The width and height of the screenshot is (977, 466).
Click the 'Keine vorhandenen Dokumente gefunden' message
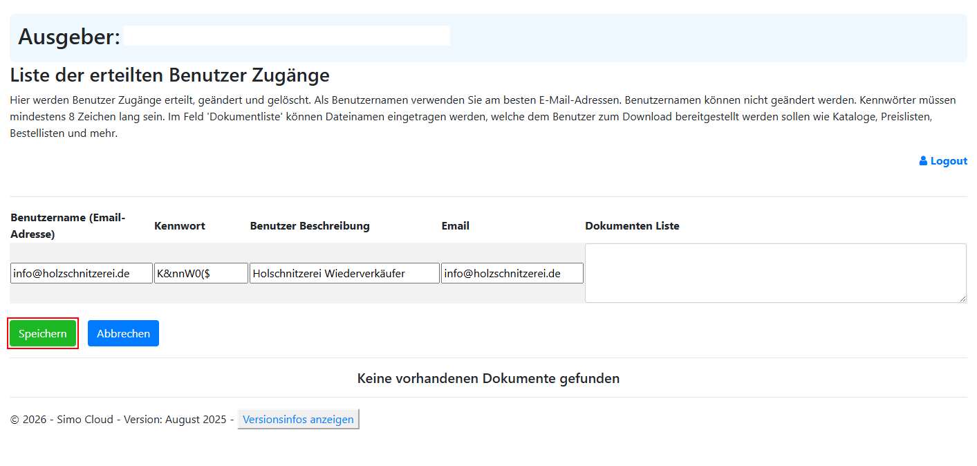(488, 378)
